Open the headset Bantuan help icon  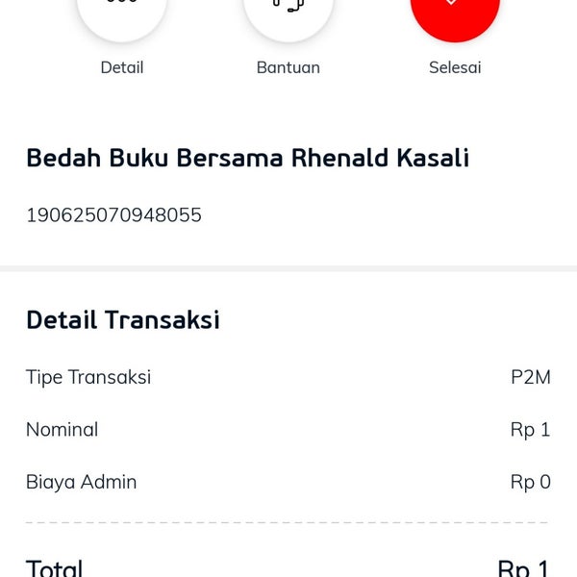pyautogui.click(x=288, y=16)
